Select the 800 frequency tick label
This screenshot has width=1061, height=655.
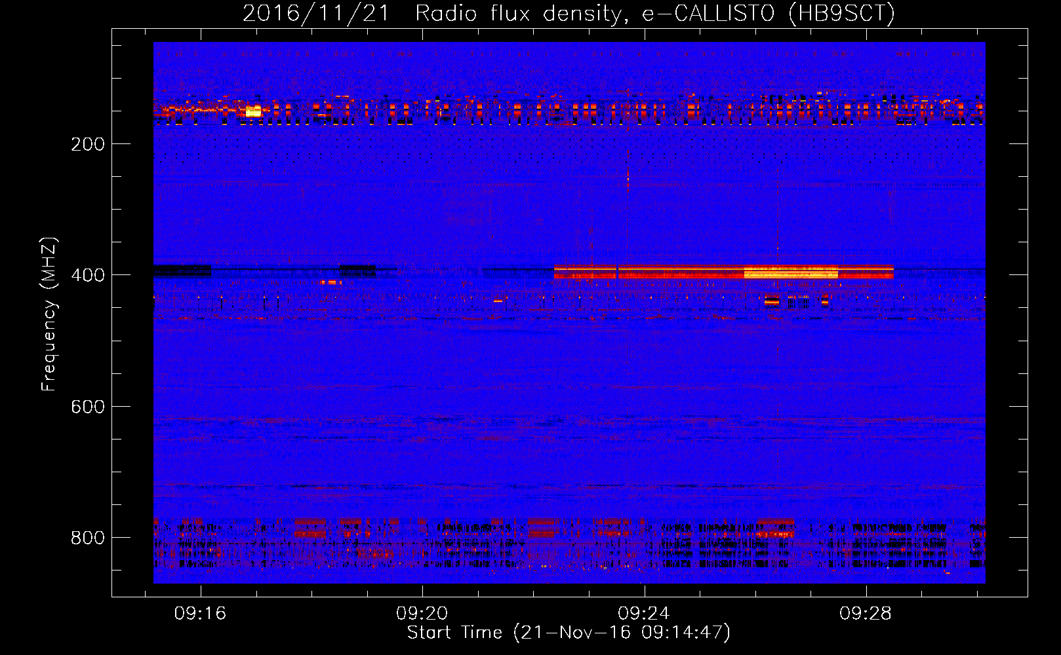[x=88, y=538]
